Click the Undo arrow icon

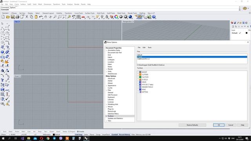click(41, 17)
